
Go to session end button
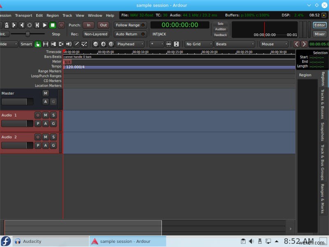(x=22, y=25)
